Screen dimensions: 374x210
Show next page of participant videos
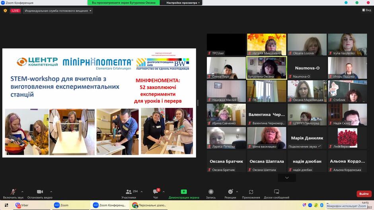pos(287,178)
